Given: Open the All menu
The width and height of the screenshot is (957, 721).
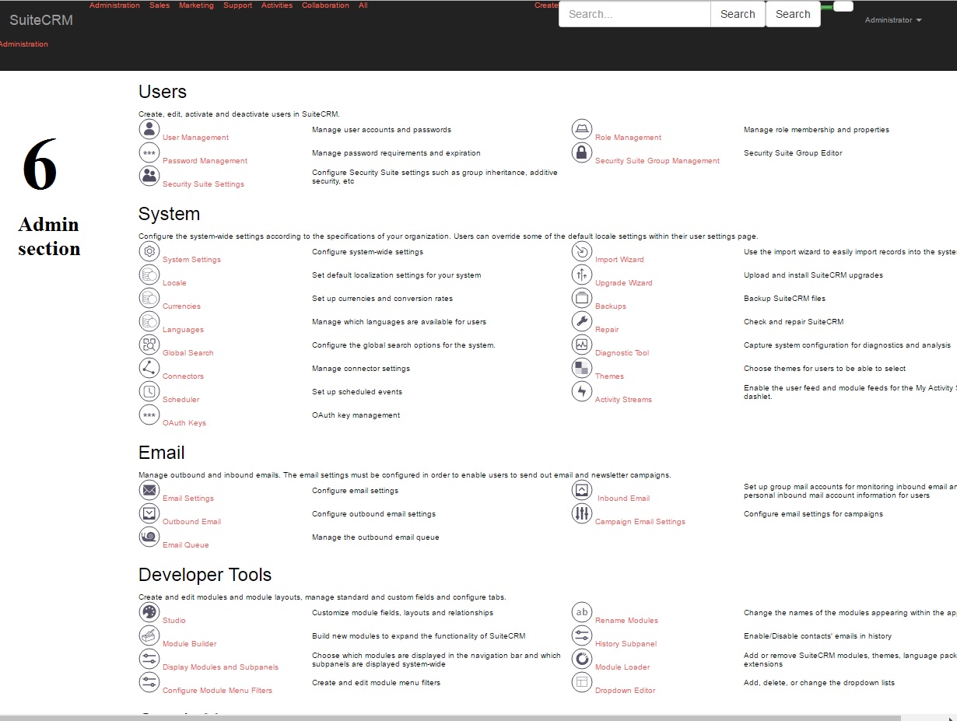Looking at the screenshot, I should [363, 5].
